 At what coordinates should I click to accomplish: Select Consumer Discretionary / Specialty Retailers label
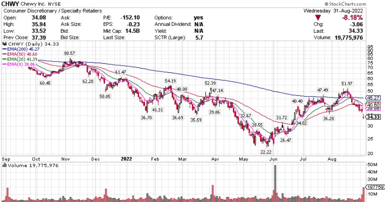[53, 11]
